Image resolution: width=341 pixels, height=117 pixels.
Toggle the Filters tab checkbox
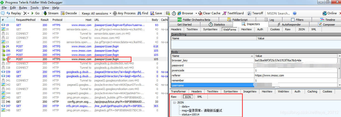[x=293, y=20]
